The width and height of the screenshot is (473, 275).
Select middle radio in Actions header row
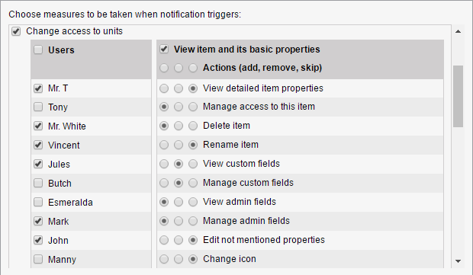coord(179,68)
